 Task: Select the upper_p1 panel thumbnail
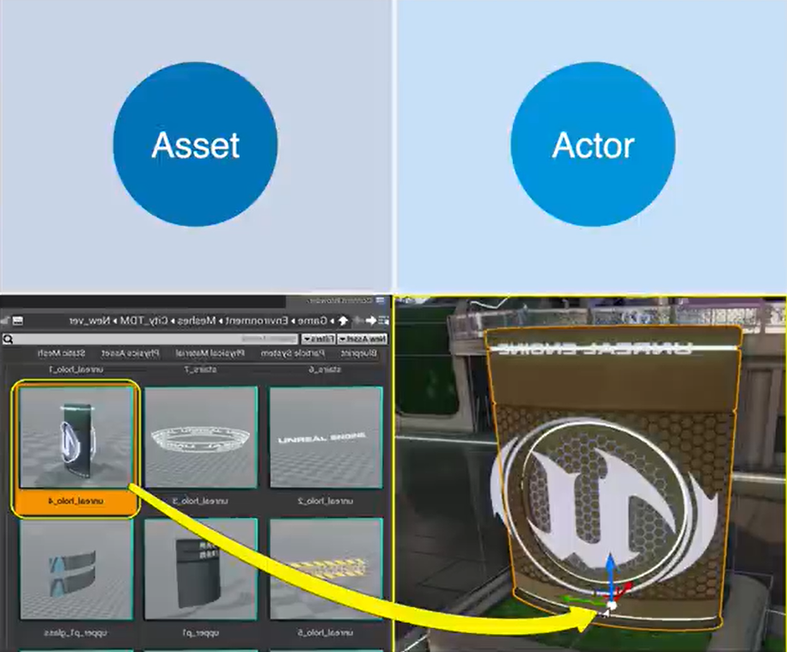[201, 570]
